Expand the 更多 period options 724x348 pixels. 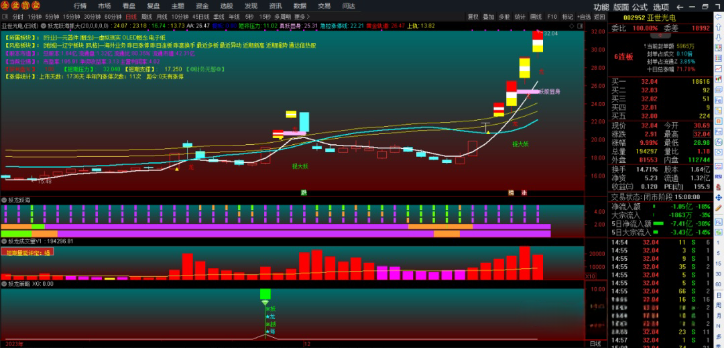point(302,16)
